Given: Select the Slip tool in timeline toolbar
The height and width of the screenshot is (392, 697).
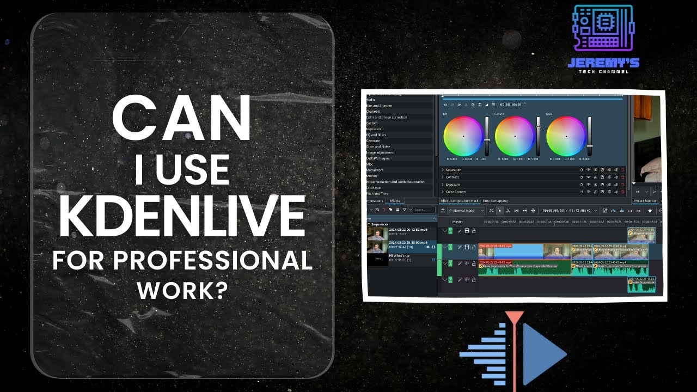Looking at the screenshot, I should point(524,210).
